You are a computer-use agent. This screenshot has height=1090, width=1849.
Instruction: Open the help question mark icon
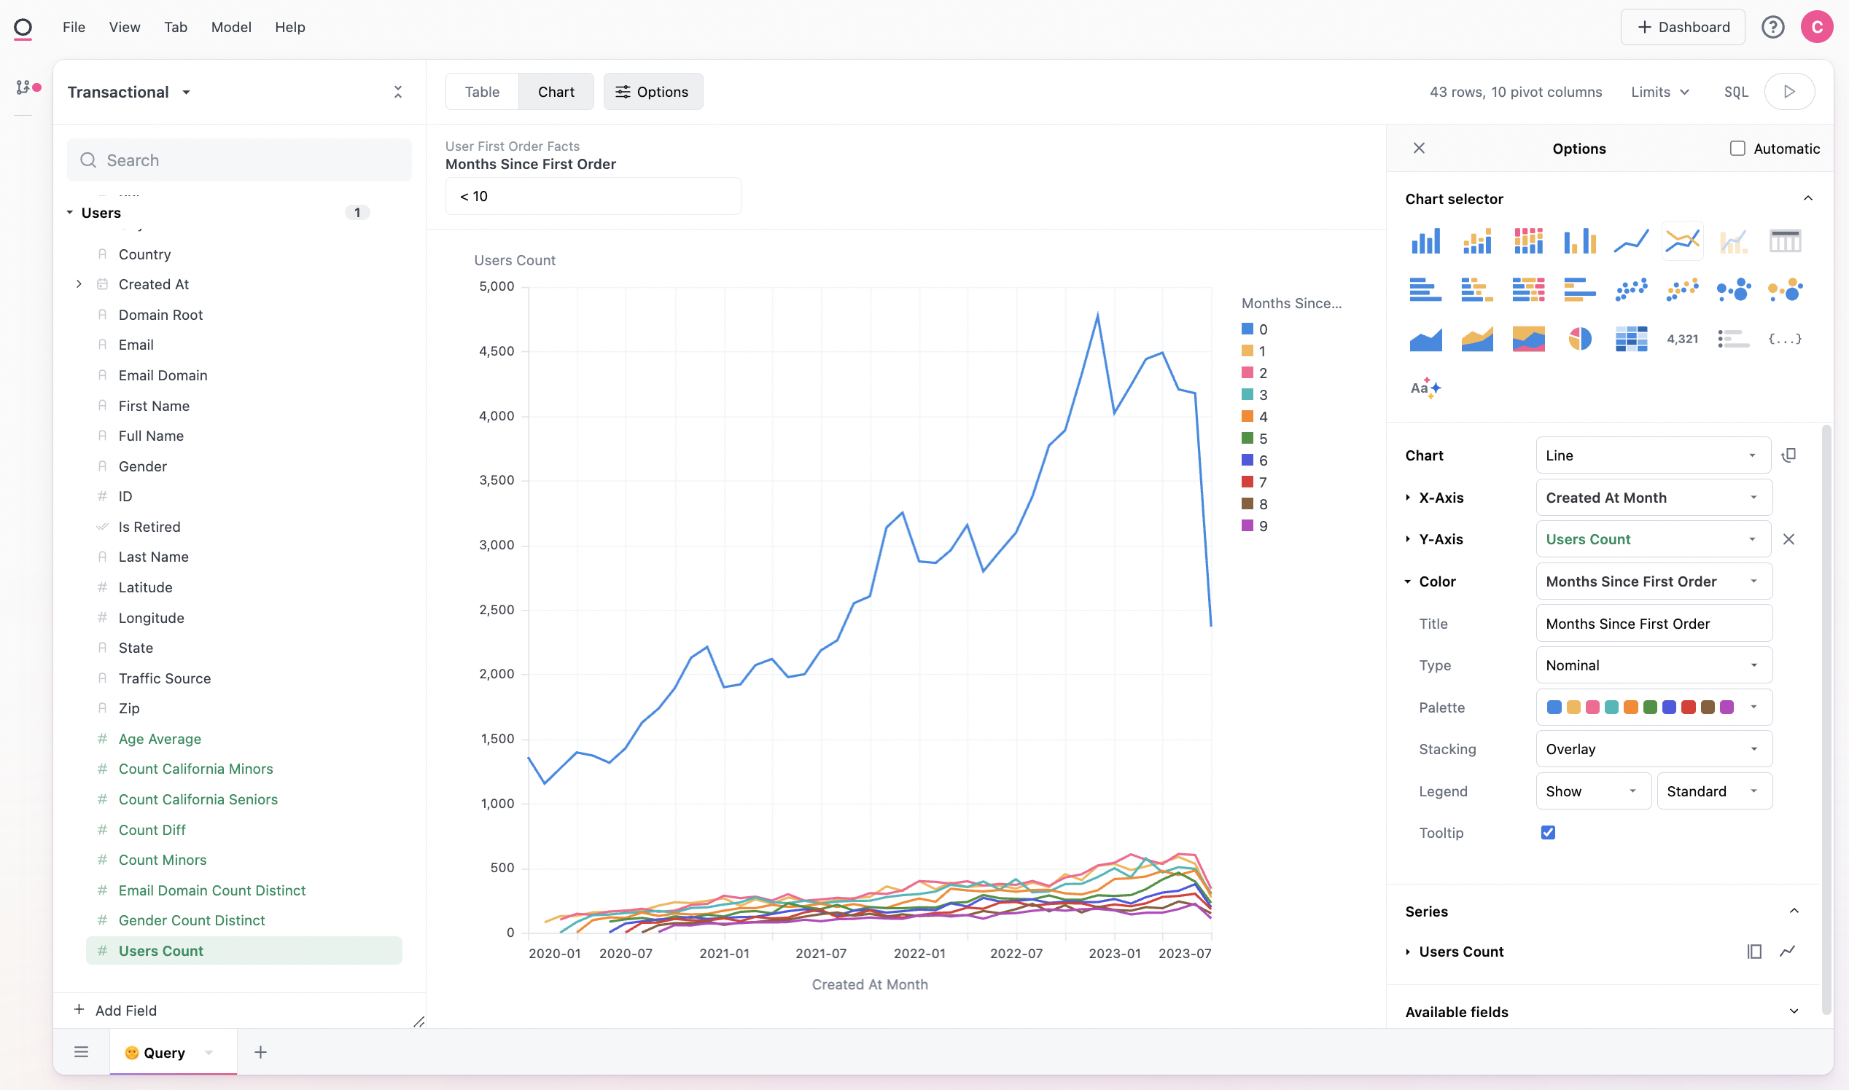click(x=1772, y=27)
